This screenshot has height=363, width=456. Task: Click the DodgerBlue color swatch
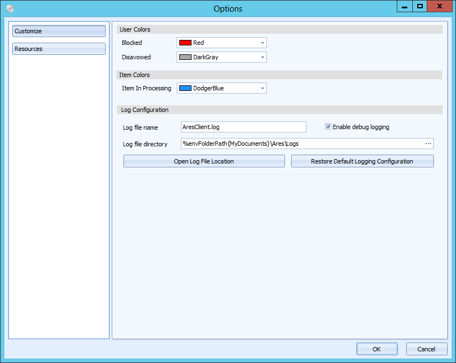coord(184,88)
